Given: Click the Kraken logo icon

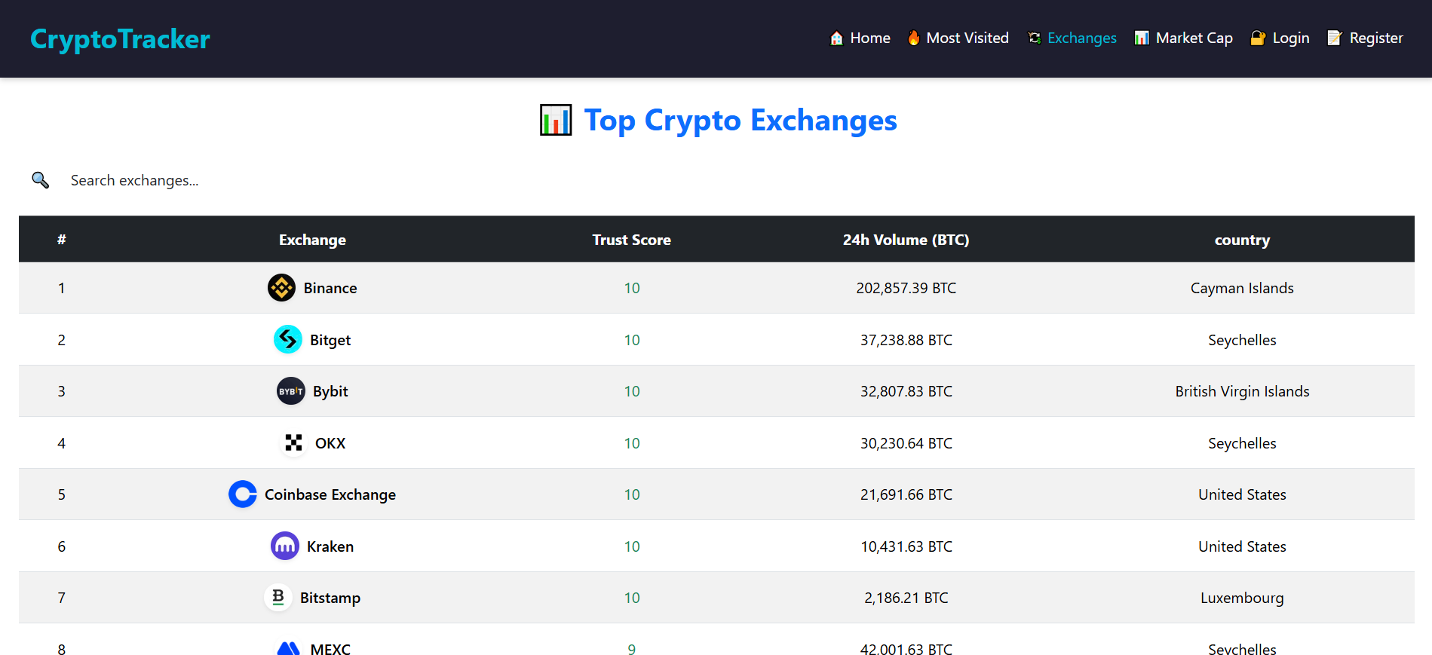Looking at the screenshot, I should point(284,546).
